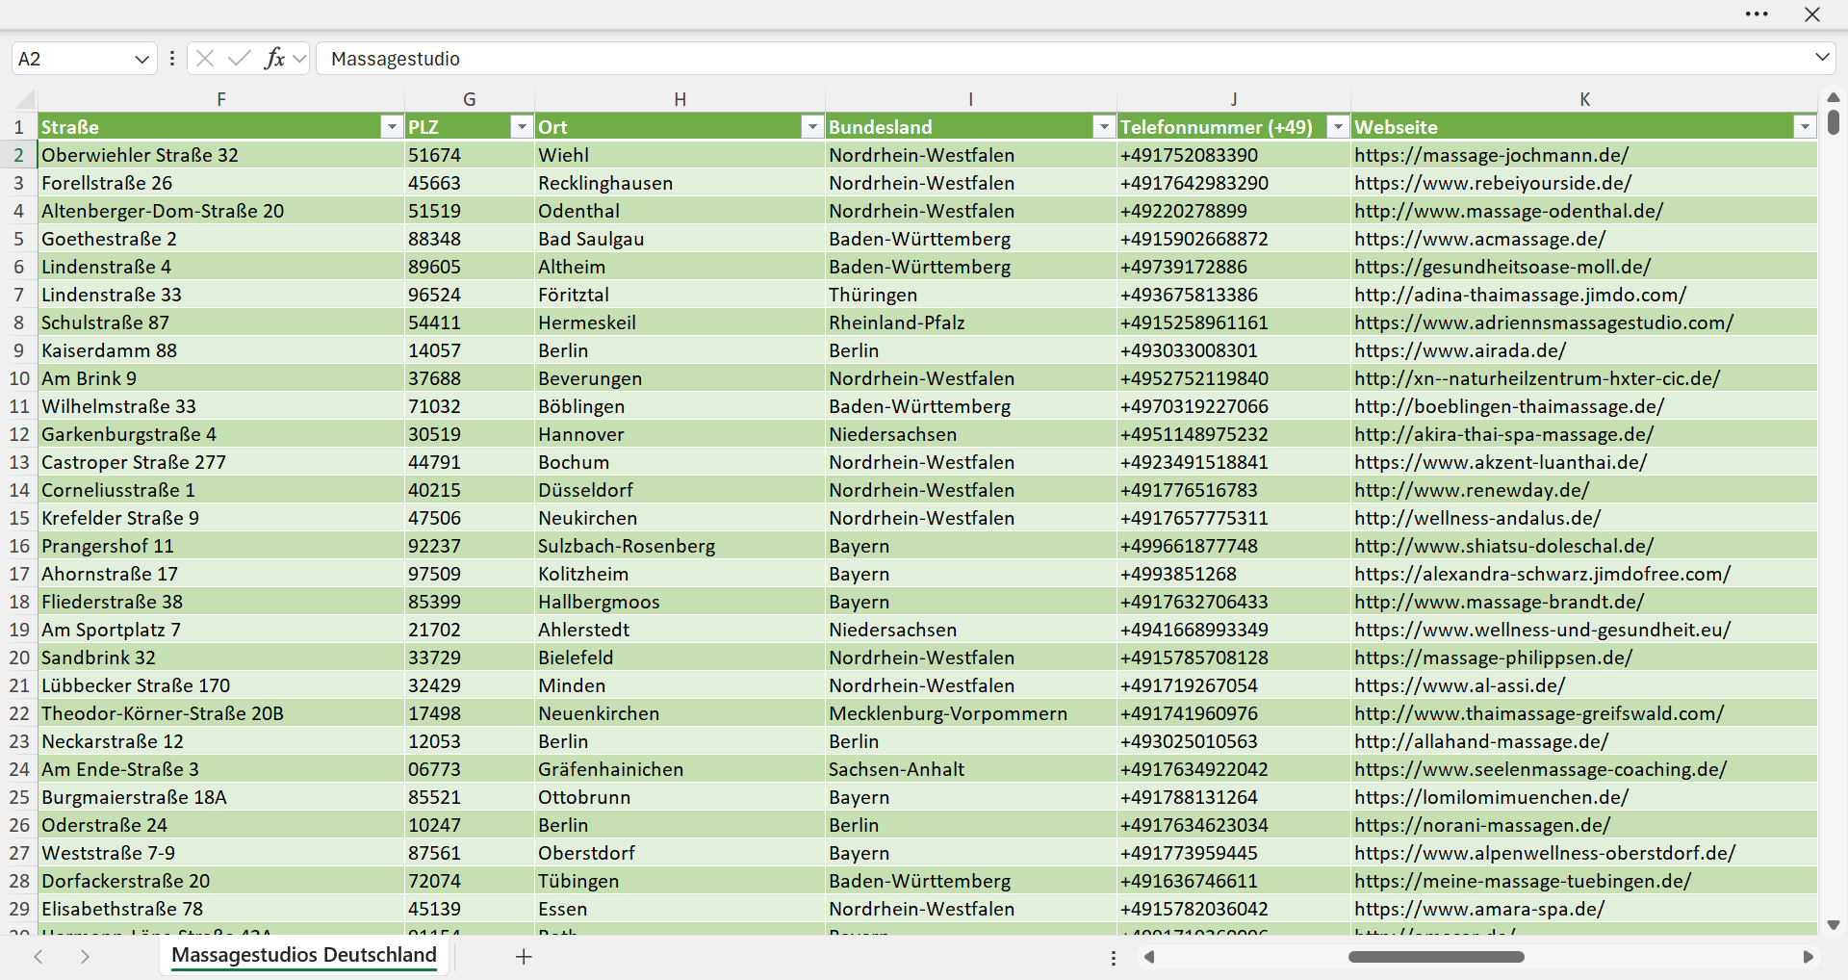Image resolution: width=1848 pixels, height=980 pixels.
Task: Open the Telefonnummer (+49) filter dropdown
Action: click(1338, 127)
